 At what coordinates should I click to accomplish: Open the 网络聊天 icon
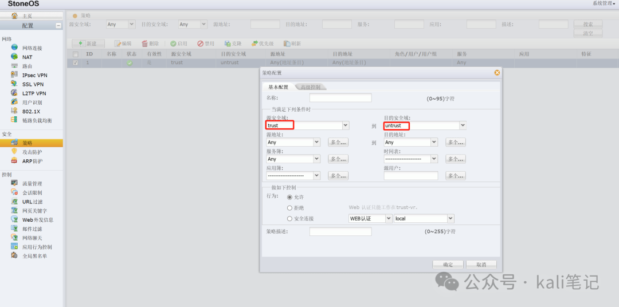[14, 238]
